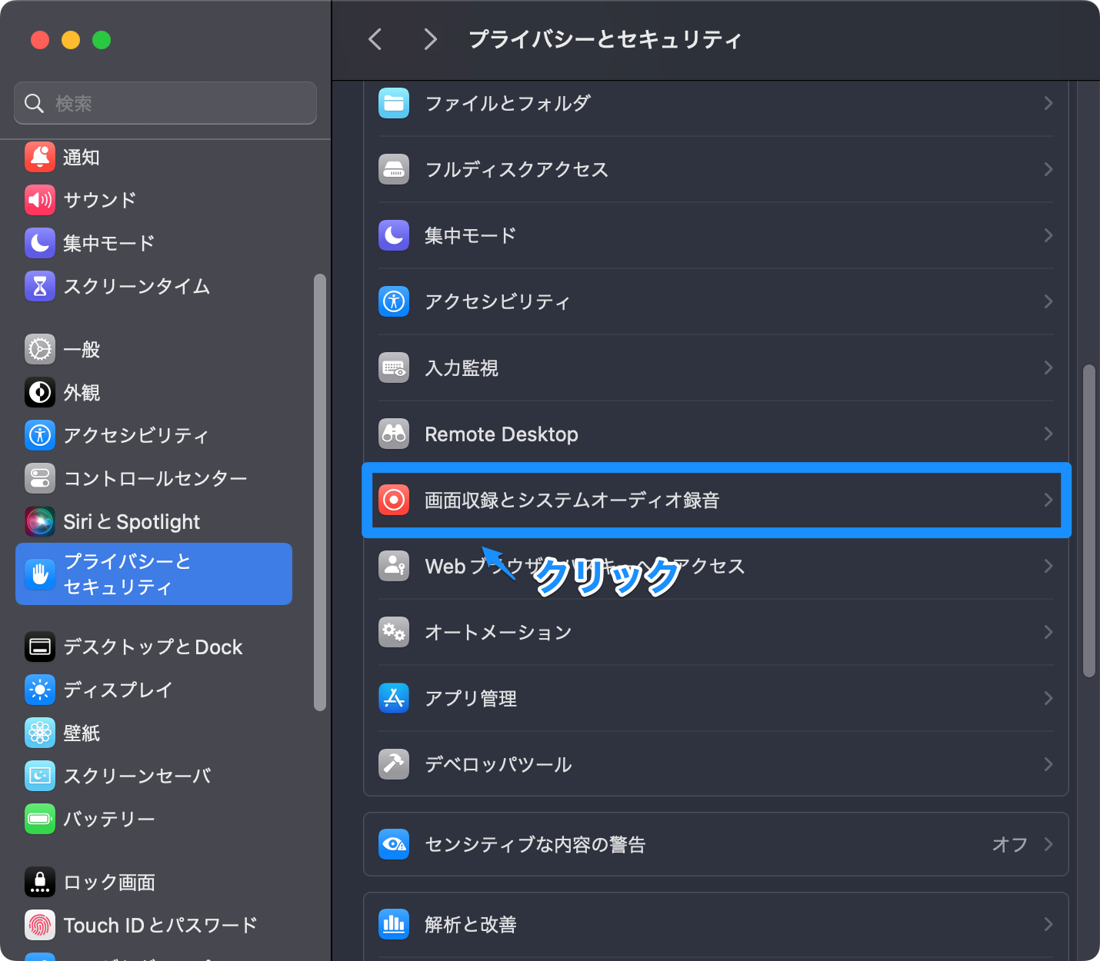
Task: Click the main pane scrollbar
Action: pyautogui.click(x=1088, y=520)
